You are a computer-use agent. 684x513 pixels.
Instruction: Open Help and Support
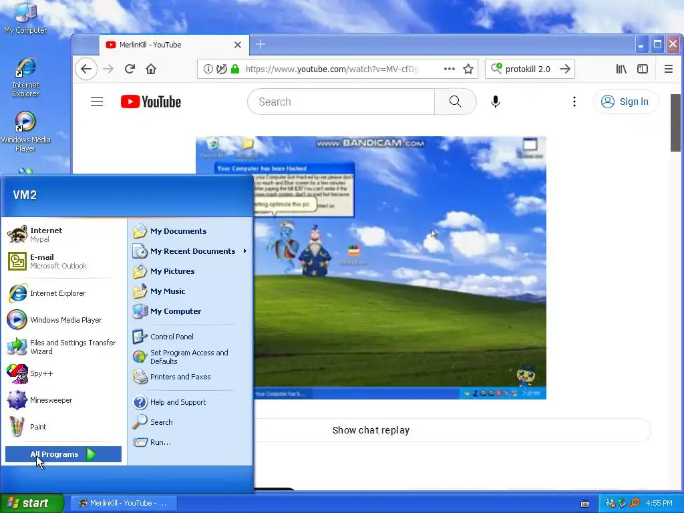tap(190, 401)
